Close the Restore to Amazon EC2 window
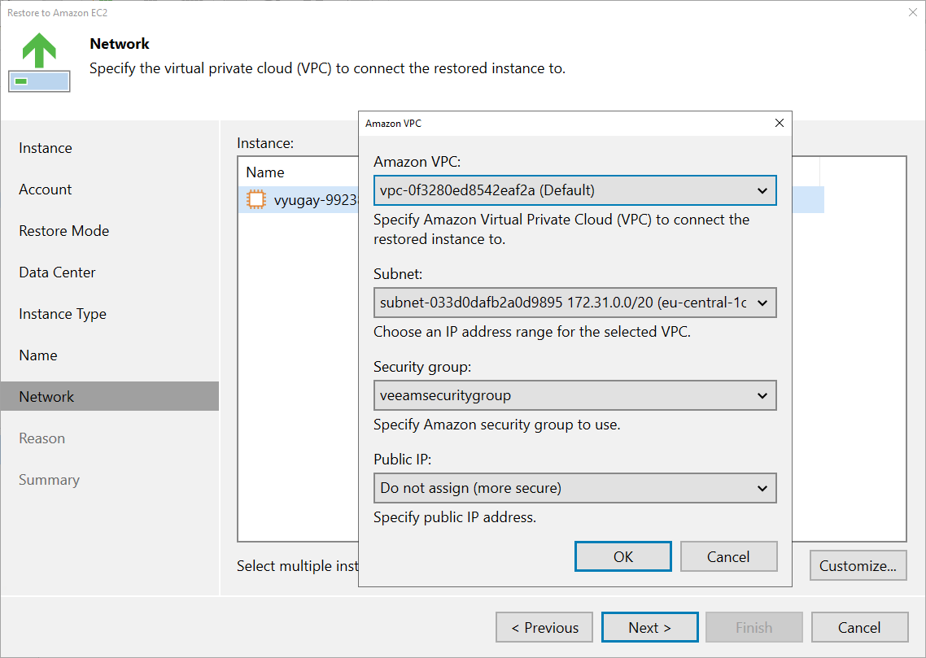Viewport: 926px width, 658px height. pyautogui.click(x=912, y=12)
